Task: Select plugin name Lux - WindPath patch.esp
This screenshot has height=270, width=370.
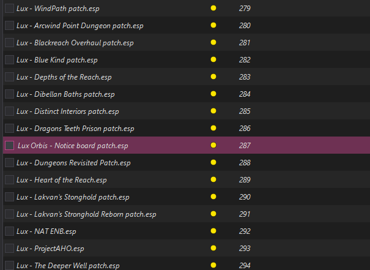Action: click(58, 9)
